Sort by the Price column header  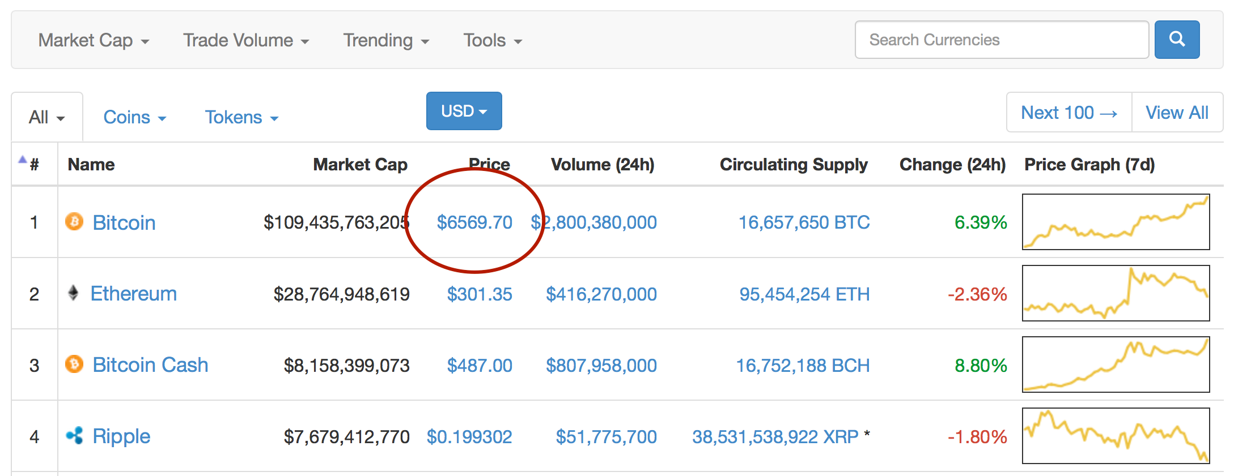pos(489,165)
